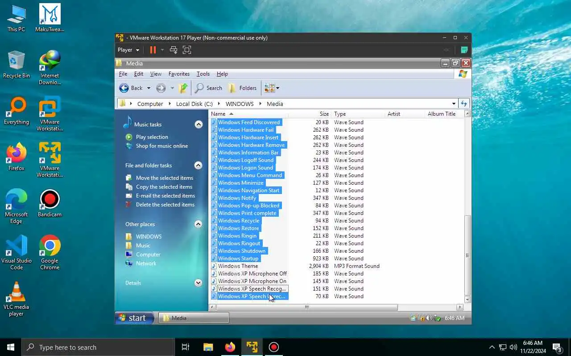Open Firefox desktop shortcut
This screenshot has width=571, height=356.
tap(17, 158)
